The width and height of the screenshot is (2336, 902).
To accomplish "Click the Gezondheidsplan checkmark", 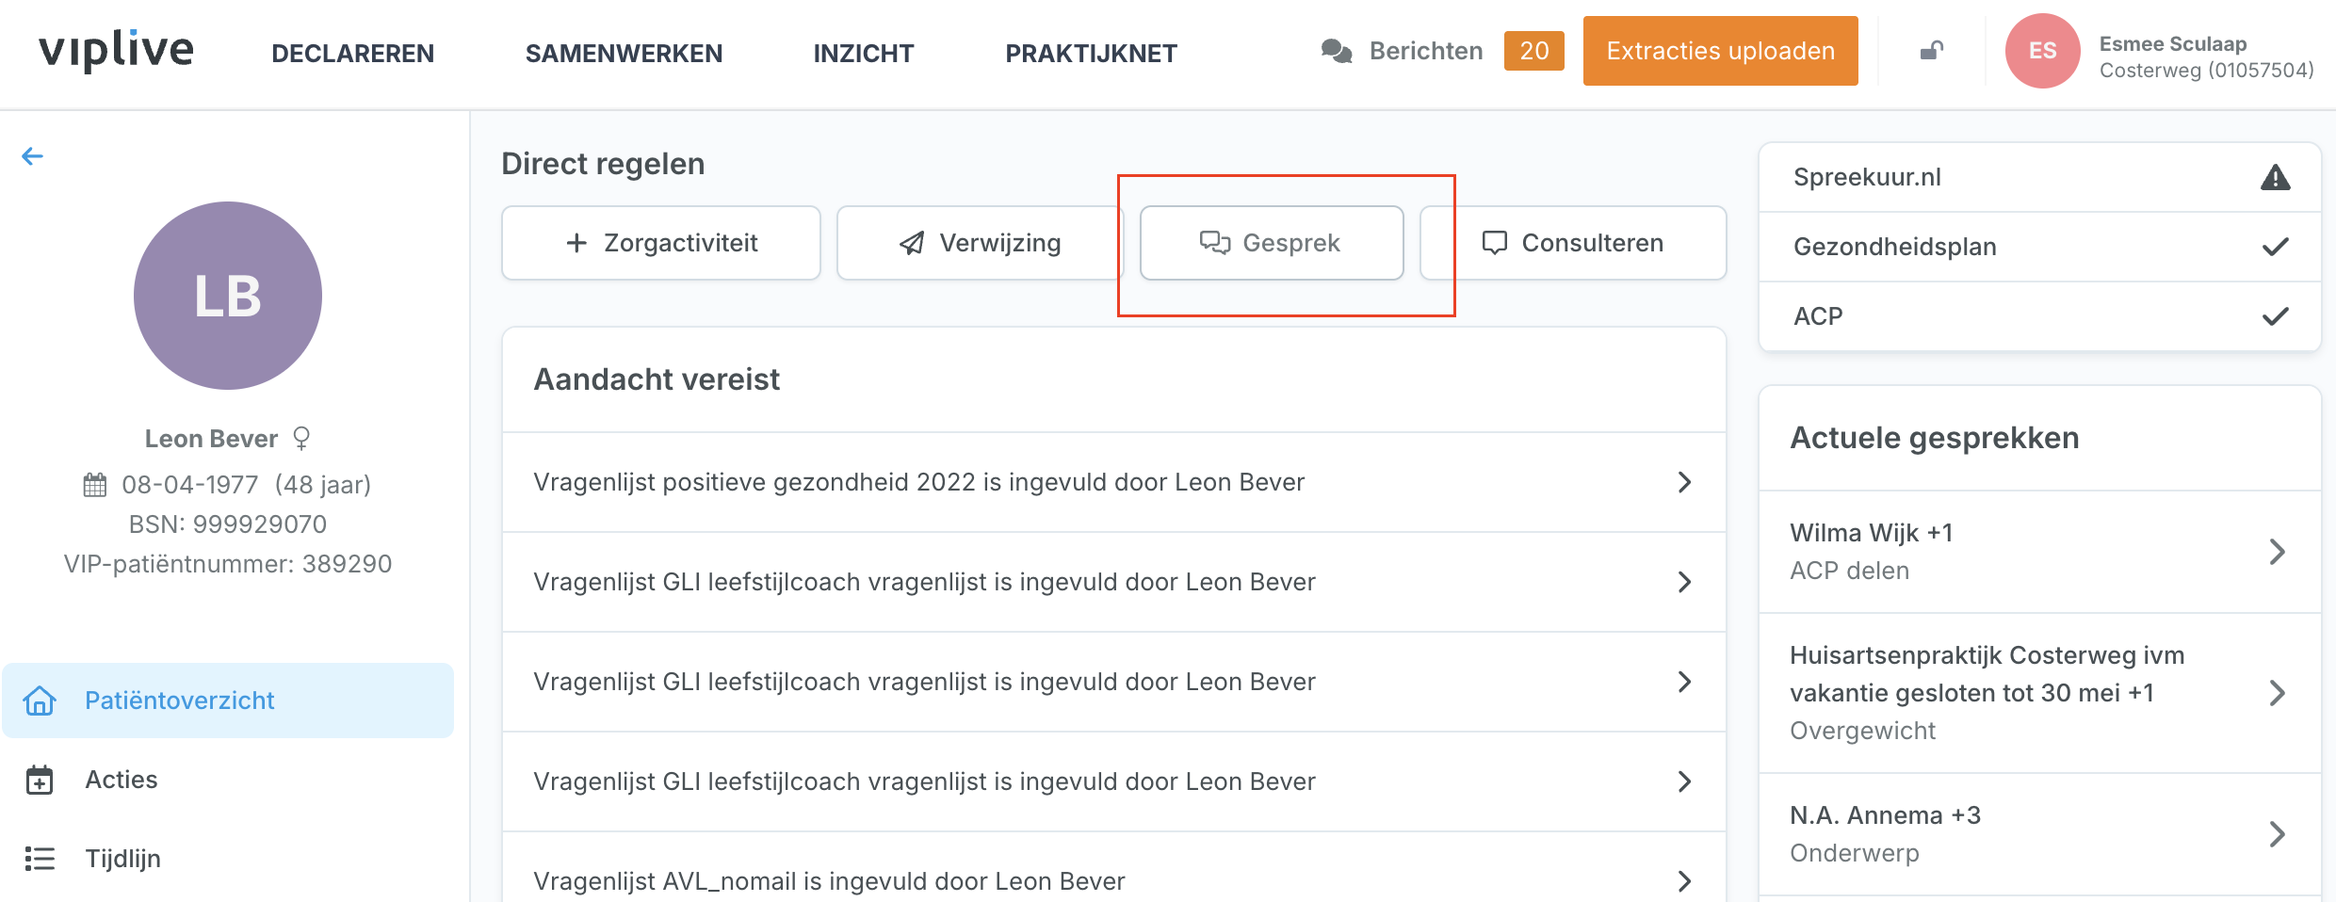I will (2275, 247).
